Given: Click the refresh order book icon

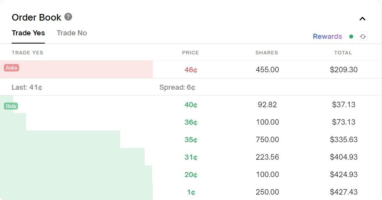Looking at the screenshot, I should pyautogui.click(x=363, y=37).
